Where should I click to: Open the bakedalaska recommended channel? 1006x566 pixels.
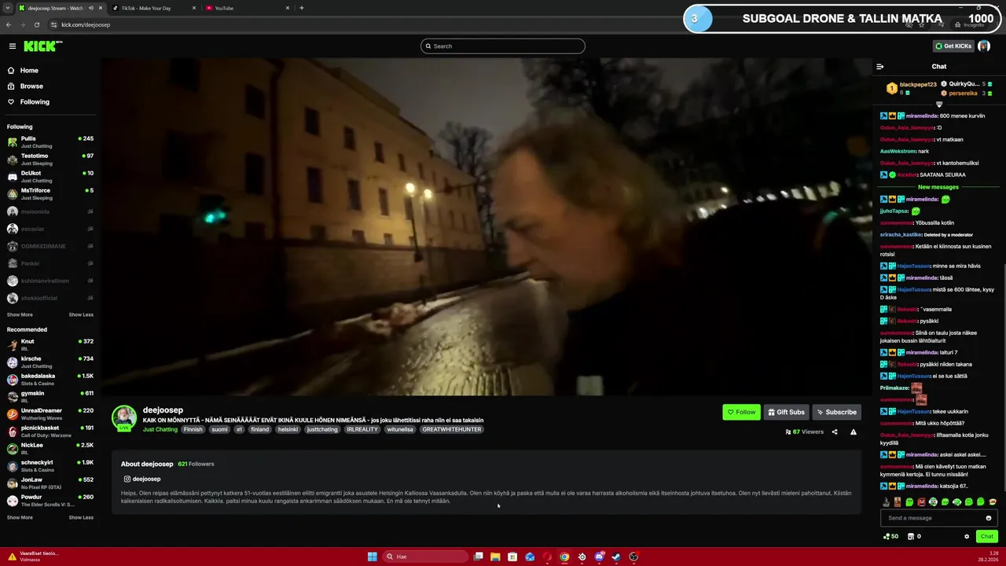coord(50,379)
